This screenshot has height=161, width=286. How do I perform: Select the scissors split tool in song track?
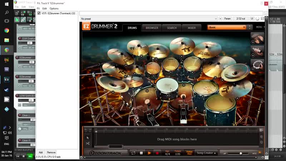tap(88, 143)
